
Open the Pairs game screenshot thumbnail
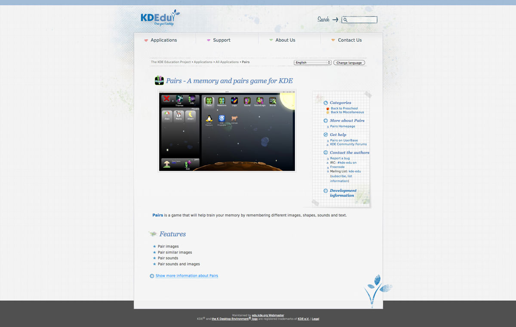pyautogui.click(x=227, y=131)
